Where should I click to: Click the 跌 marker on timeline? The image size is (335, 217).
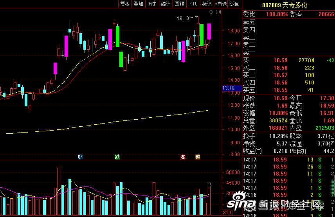117,157
